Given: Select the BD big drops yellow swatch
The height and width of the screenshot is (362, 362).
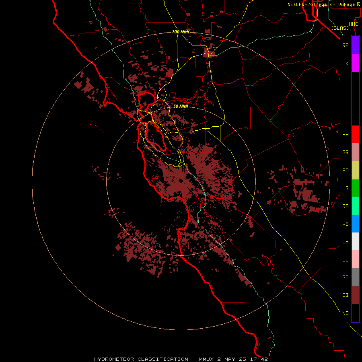Looking at the screenshot, I should pyautogui.click(x=355, y=170).
